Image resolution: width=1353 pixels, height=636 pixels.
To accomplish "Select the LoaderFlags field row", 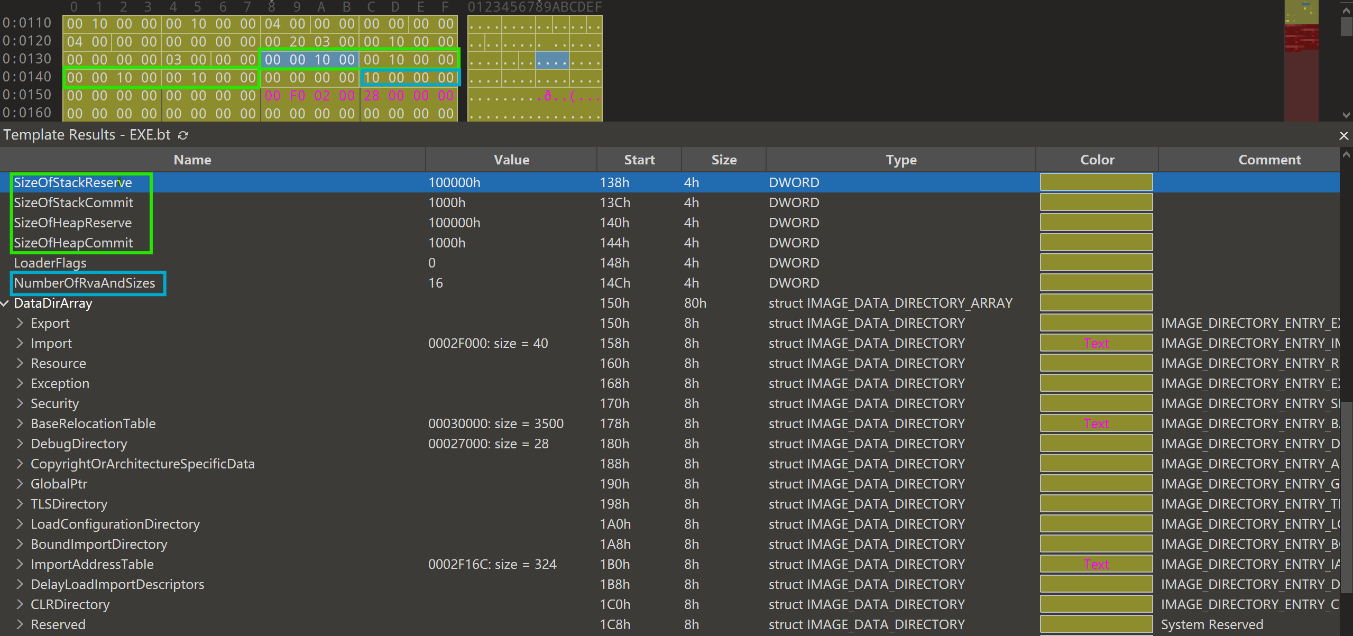I will pyautogui.click(x=50, y=263).
